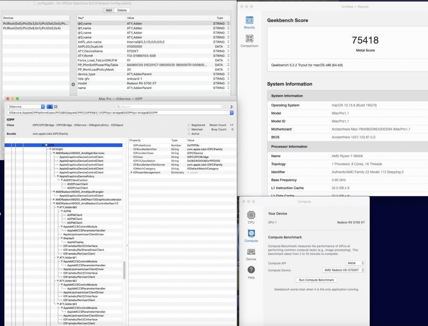Select AppleUpstreamUserClientDriver under ATY,Adder@0
This screenshot has height=326, width=428.
point(83,234)
